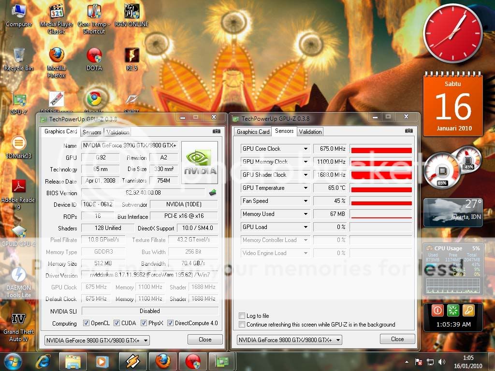Viewport: 495px width, 371px height.
Task: Switch to Sensors tab in the Graphics Card window
Action: pos(92,132)
